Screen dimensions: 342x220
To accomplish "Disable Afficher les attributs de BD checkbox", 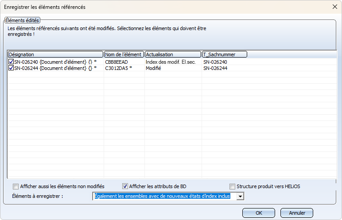I will coord(125,186).
